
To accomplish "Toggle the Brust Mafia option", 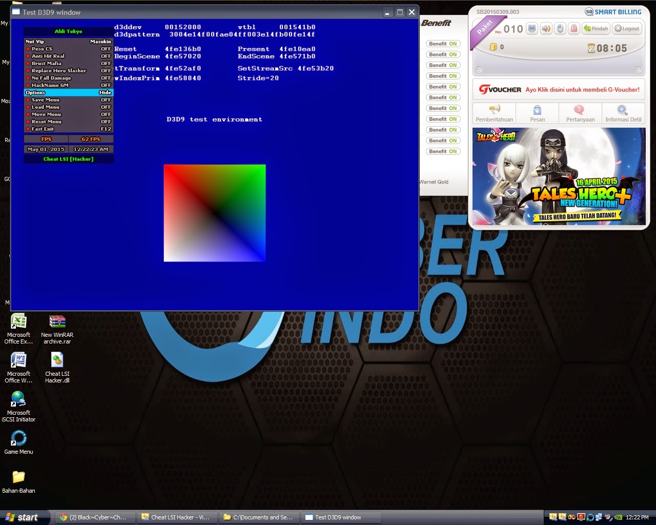I will pos(69,63).
